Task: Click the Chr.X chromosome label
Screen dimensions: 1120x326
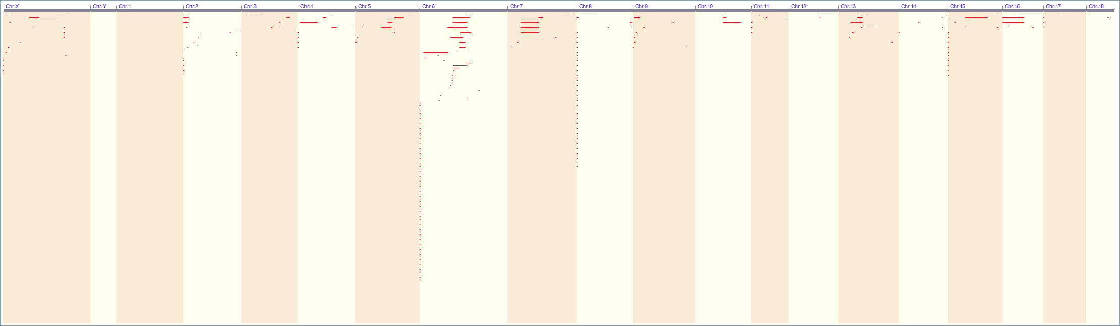Action: click(12, 6)
